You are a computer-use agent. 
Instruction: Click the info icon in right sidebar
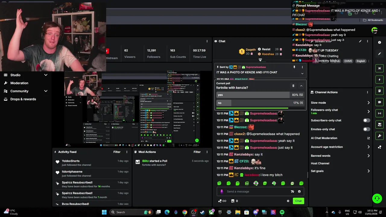(x=379, y=42)
